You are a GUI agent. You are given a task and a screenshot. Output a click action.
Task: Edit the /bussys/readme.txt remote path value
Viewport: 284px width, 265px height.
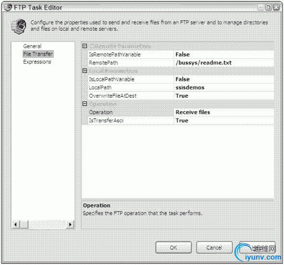coord(224,63)
